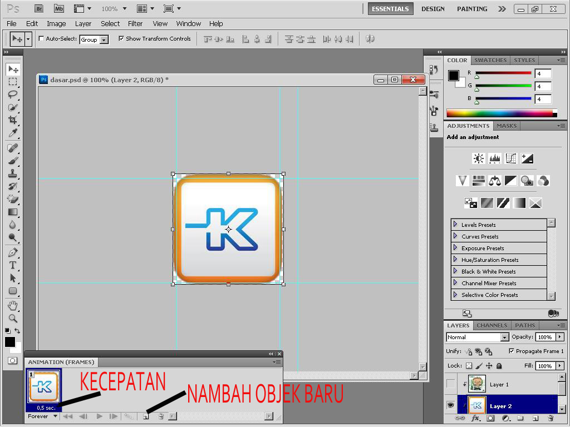Click the red R slider track

tap(503, 73)
